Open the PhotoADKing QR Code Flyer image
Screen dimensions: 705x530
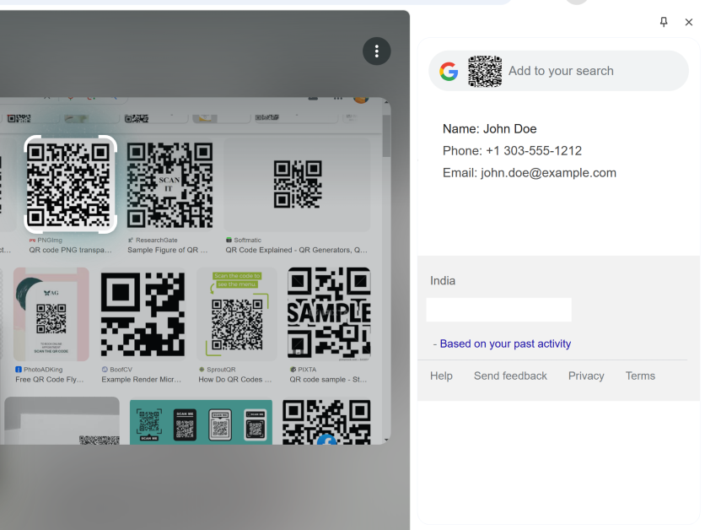[51, 314]
